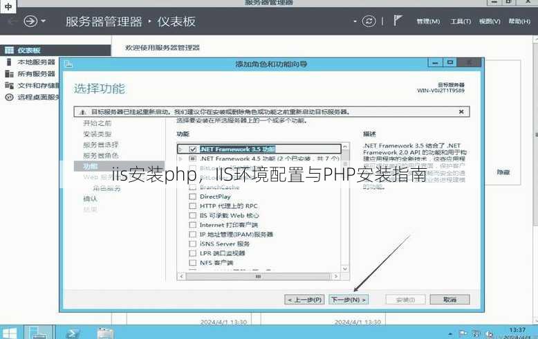Click the 上一步(P) button
The image size is (538, 339).
(x=304, y=300)
